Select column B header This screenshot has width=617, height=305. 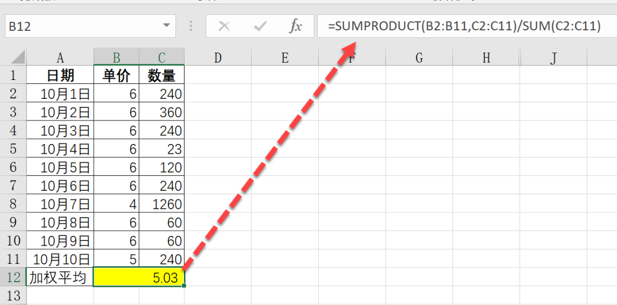(117, 57)
